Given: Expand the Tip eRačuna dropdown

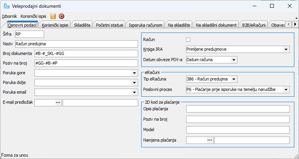Looking at the screenshot, I should (234, 79).
